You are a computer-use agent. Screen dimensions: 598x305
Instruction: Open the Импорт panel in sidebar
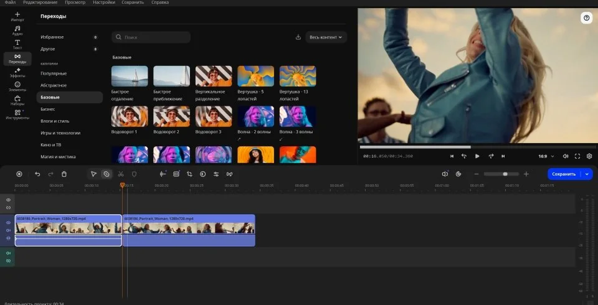tap(17, 16)
